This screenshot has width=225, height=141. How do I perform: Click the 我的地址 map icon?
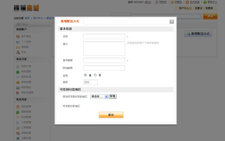[x=18, y=88]
